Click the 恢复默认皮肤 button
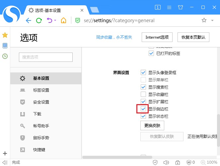 coord(162,136)
